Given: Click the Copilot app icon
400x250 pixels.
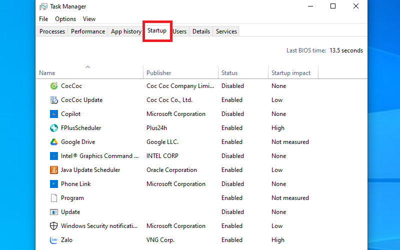Looking at the screenshot, I should point(54,114).
